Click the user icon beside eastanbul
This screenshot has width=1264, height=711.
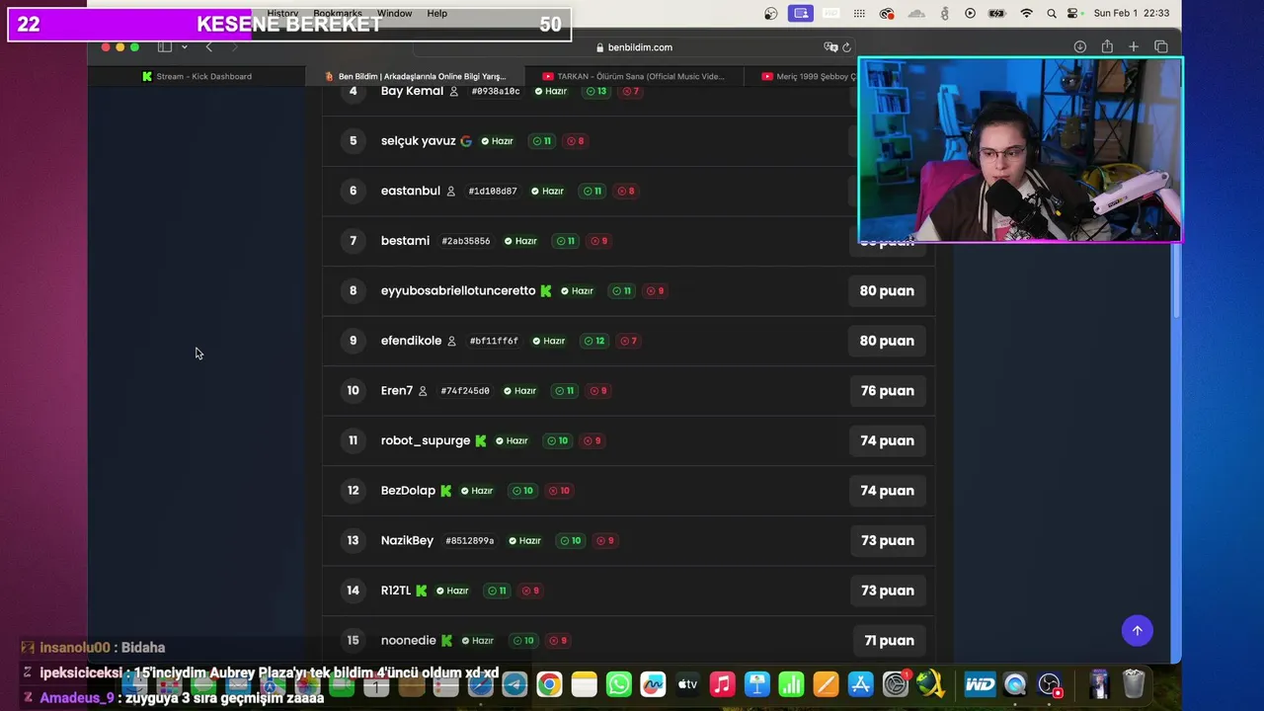pyautogui.click(x=451, y=192)
